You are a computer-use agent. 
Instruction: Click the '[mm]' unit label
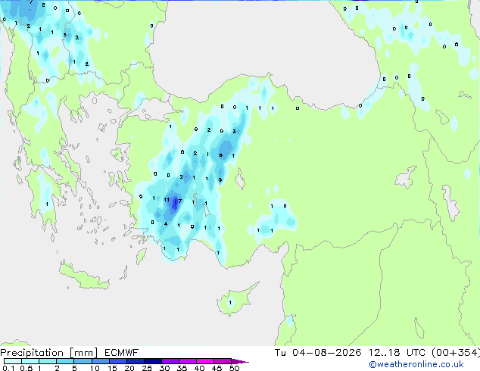coord(83,353)
